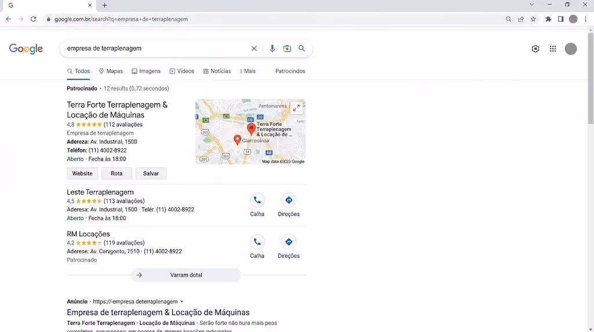The height and width of the screenshot is (332, 594).
Task: Select the Todos results tab
Action: (x=78, y=71)
